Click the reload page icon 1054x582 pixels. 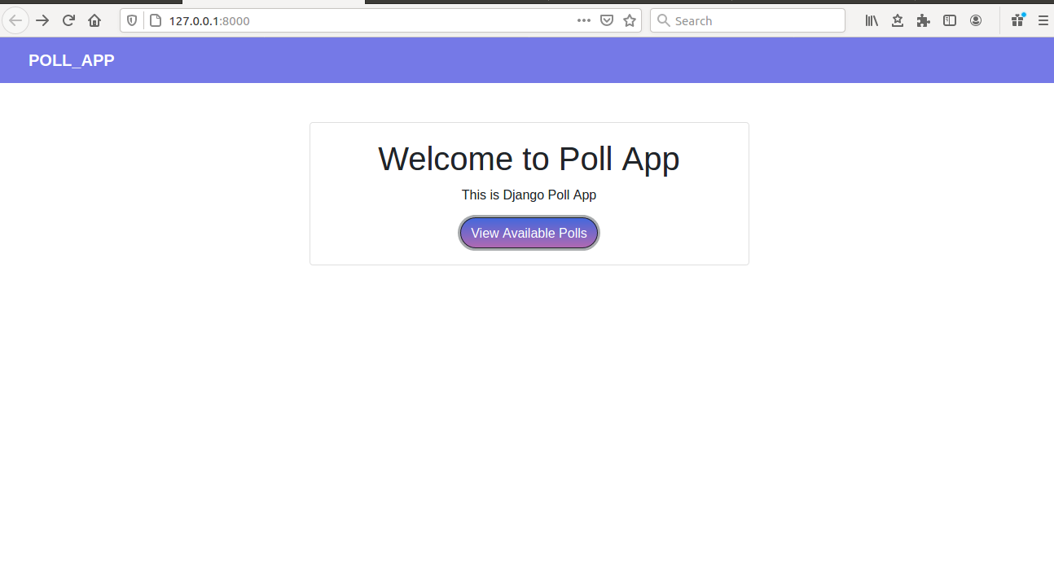point(68,20)
